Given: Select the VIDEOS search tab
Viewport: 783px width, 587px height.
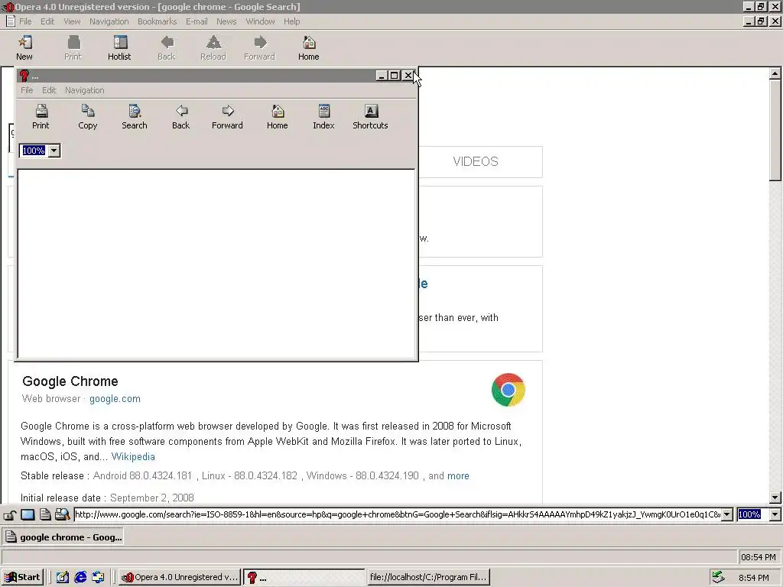Looking at the screenshot, I should pos(476,162).
